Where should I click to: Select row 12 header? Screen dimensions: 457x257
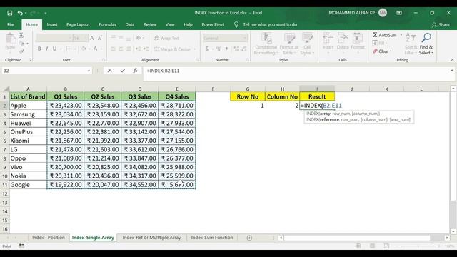[x=5, y=193]
